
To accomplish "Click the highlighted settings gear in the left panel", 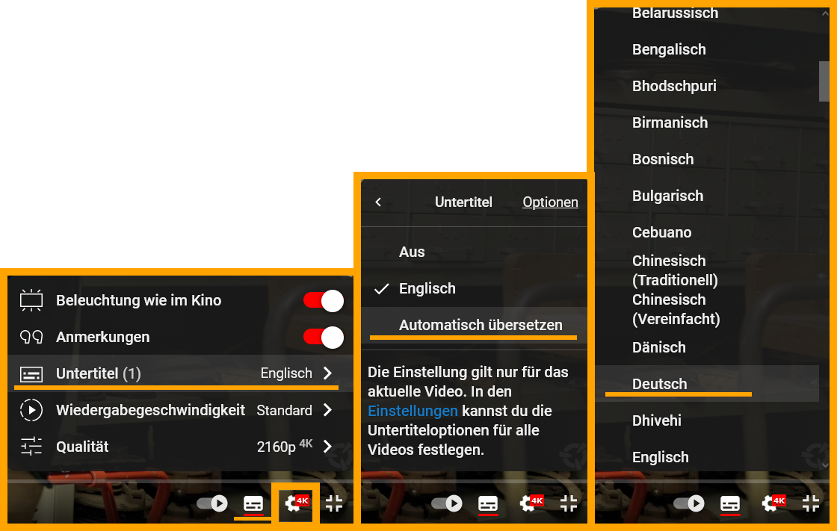I will (x=295, y=503).
